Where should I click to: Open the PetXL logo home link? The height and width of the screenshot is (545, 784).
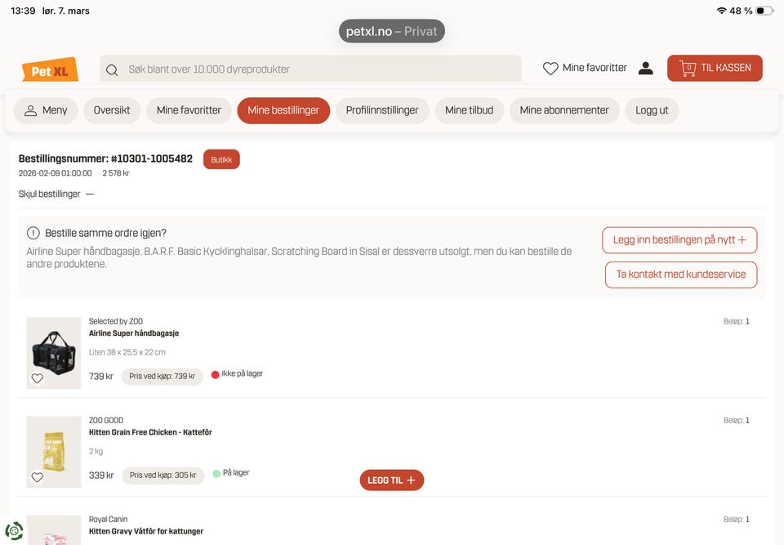[x=50, y=69]
